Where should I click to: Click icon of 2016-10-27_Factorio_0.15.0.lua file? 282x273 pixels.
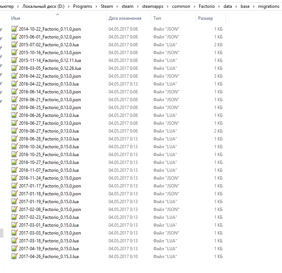point(15,162)
